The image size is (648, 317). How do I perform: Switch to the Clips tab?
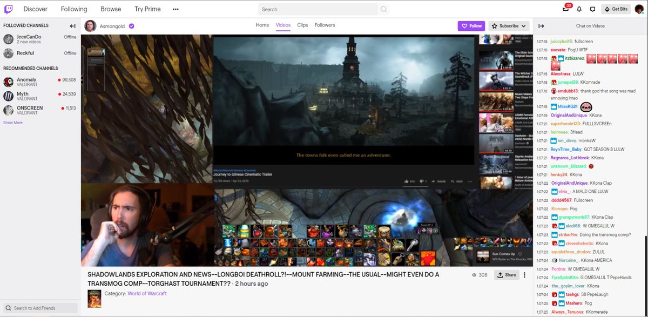[302, 25]
